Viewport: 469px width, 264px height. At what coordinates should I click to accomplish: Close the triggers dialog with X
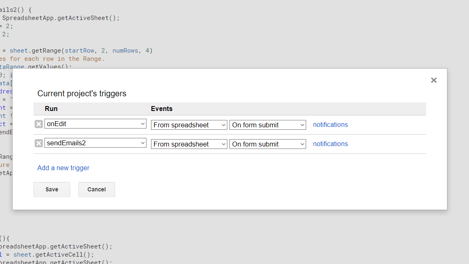(x=434, y=80)
